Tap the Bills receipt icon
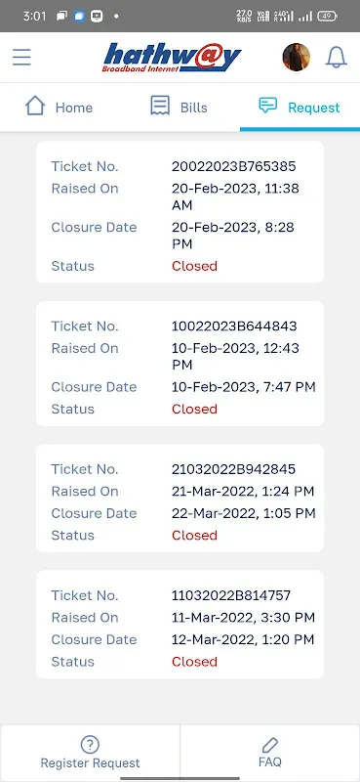 coord(160,106)
